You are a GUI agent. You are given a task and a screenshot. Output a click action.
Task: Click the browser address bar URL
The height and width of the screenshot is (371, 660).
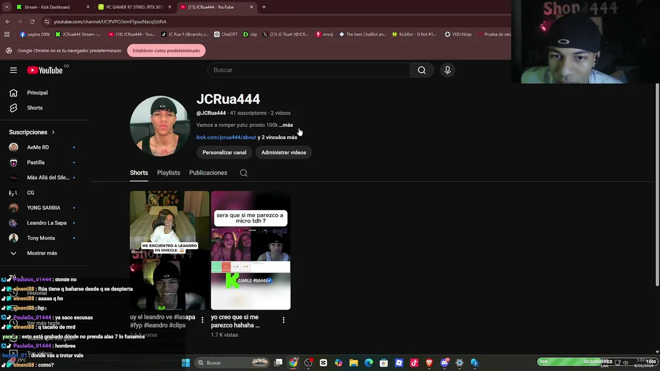point(110,22)
